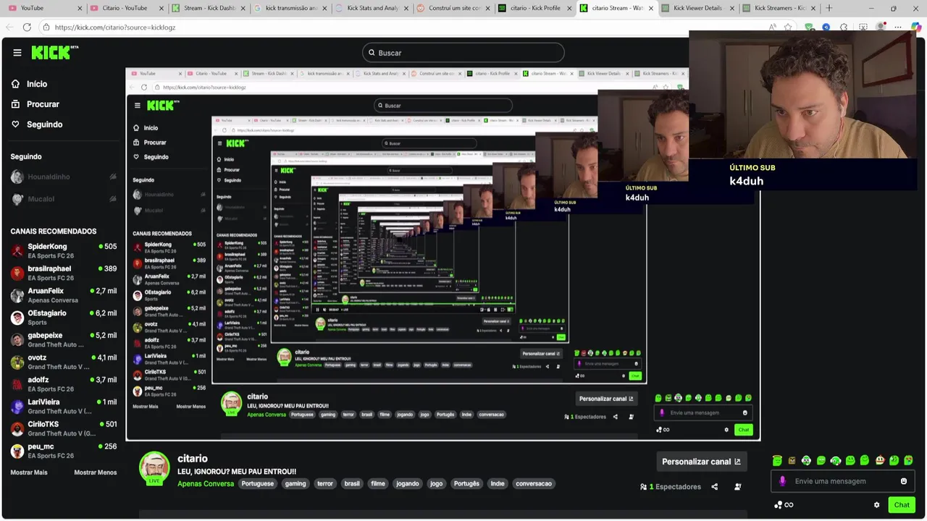
Task: Click the favorites star in the address bar
Action: pos(788,27)
